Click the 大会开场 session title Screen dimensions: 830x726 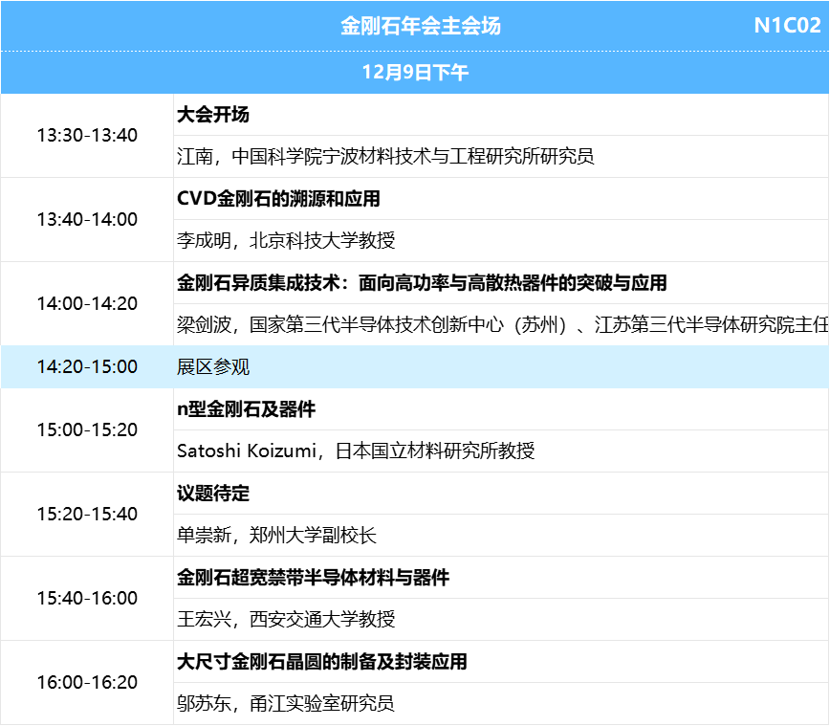click(213, 115)
